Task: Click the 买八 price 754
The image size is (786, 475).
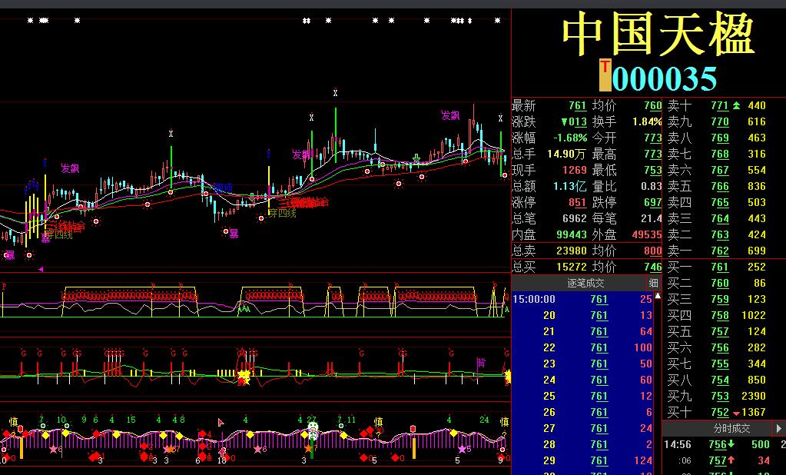Action: [720, 380]
